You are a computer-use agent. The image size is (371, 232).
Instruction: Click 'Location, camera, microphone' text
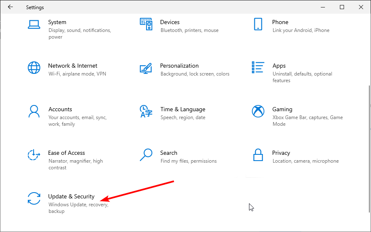[306, 161]
